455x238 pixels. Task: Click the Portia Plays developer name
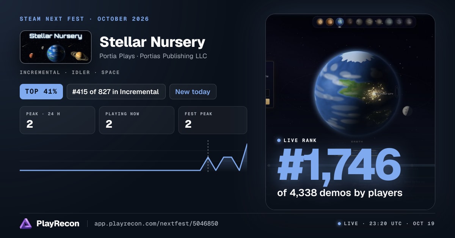(x=117, y=56)
